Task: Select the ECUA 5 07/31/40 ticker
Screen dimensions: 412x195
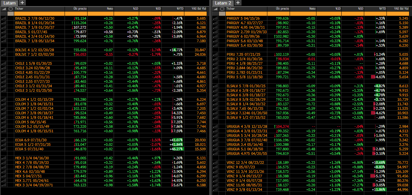Action: pos(29,149)
